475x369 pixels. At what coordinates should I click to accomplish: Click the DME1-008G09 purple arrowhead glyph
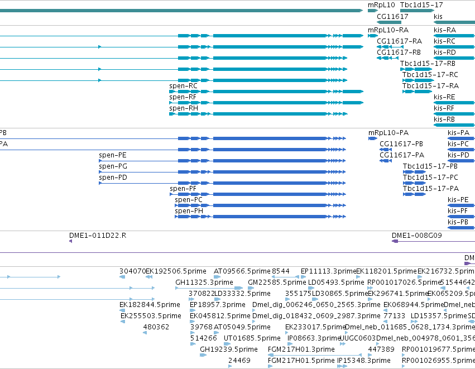[x=395, y=241]
